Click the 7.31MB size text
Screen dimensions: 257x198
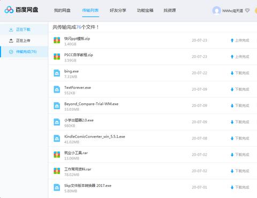[71, 77]
